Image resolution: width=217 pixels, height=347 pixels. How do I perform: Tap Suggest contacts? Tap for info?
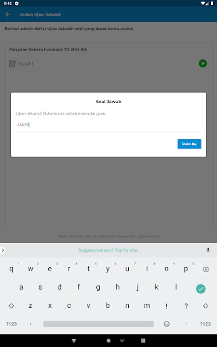tap(108, 250)
